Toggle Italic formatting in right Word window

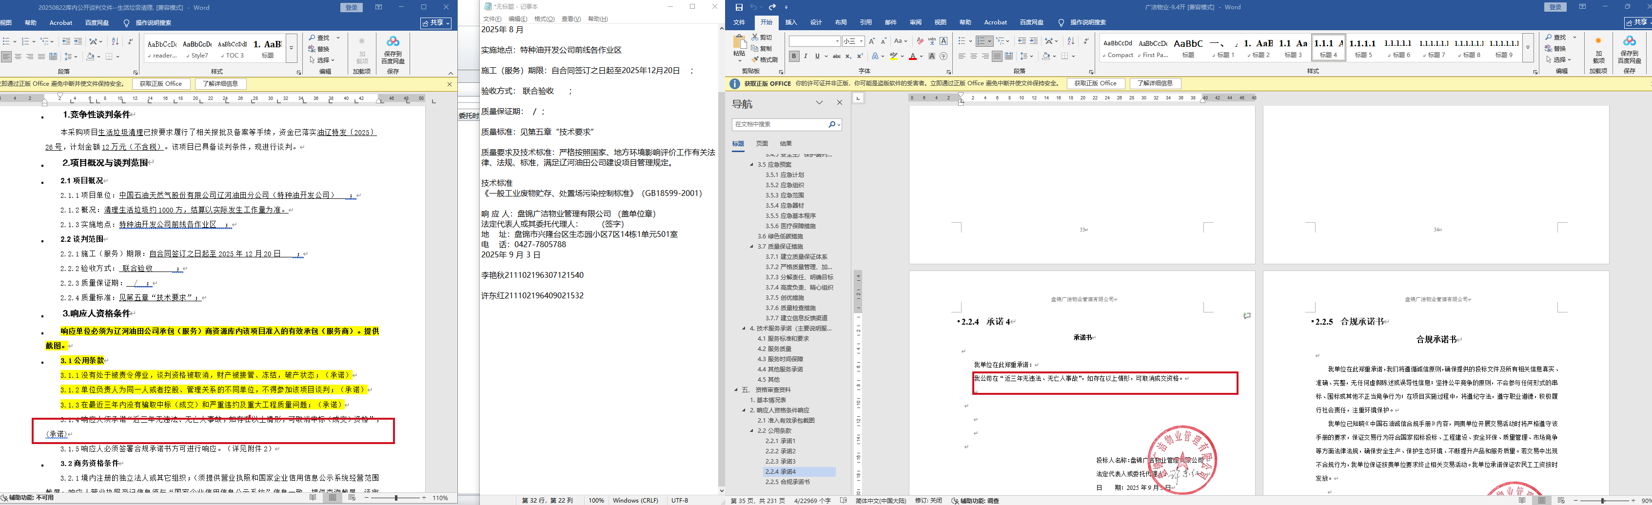point(806,57)
